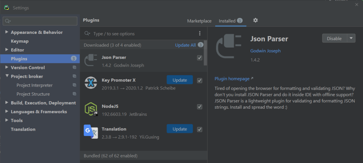Viewport: 363px width, 163px height.
Task: Click the copy icon beside Project: broker
Action: tap(74, 76)
